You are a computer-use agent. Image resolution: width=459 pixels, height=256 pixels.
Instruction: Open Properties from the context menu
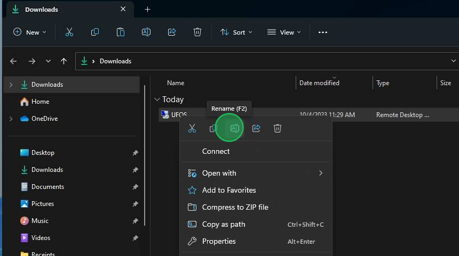[x=255, y=241]
